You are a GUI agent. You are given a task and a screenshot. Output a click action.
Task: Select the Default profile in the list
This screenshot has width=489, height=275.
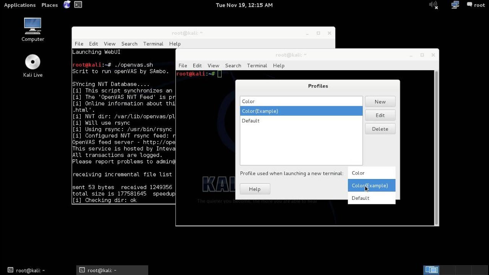pyautogui.click(x=301, y=121)
